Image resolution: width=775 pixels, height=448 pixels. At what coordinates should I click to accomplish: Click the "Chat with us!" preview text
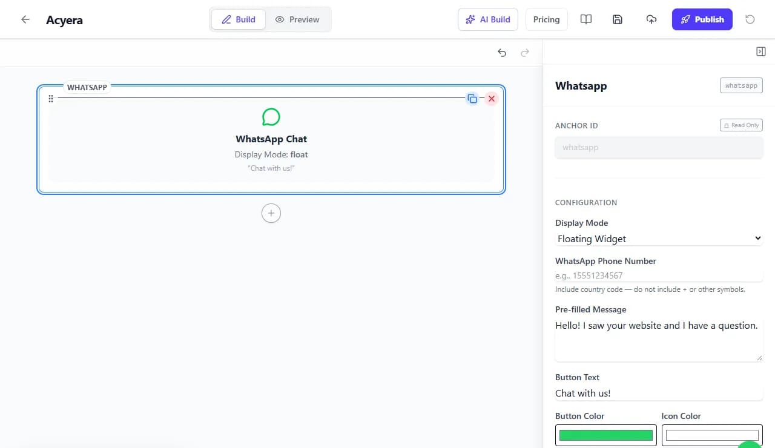pyautogui.click(x=271, y=168)
